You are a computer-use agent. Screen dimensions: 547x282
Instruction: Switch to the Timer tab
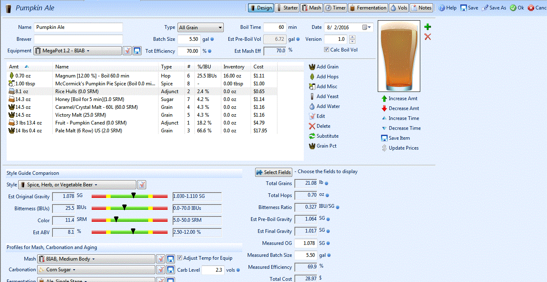tap(335, 8)
